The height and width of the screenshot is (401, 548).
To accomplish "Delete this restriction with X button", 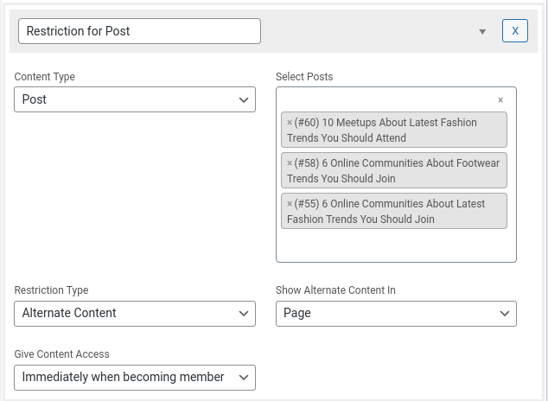I will tap(515, 31).
